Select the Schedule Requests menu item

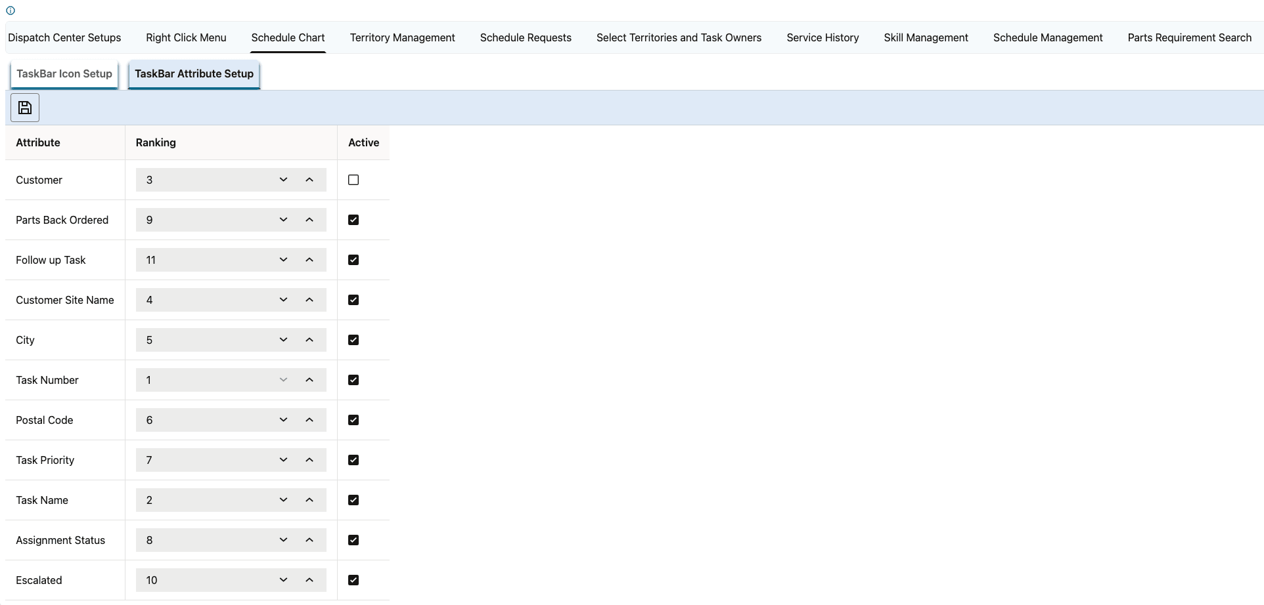point(526,37)
